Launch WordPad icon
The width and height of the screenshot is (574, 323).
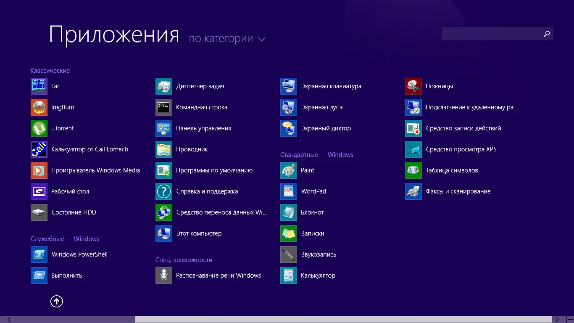(289, 191)
